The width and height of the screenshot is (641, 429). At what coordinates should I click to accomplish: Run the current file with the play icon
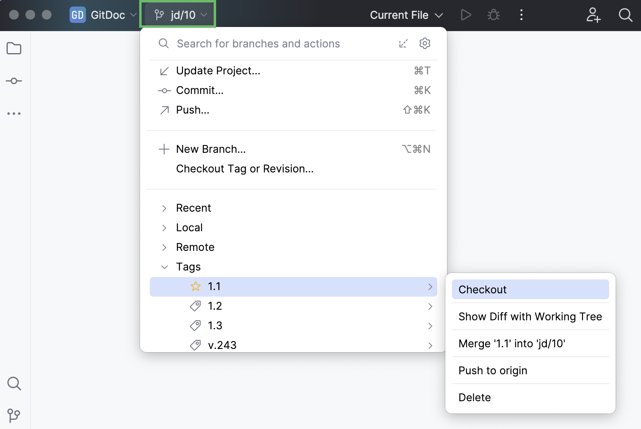[x=465, y=15]
